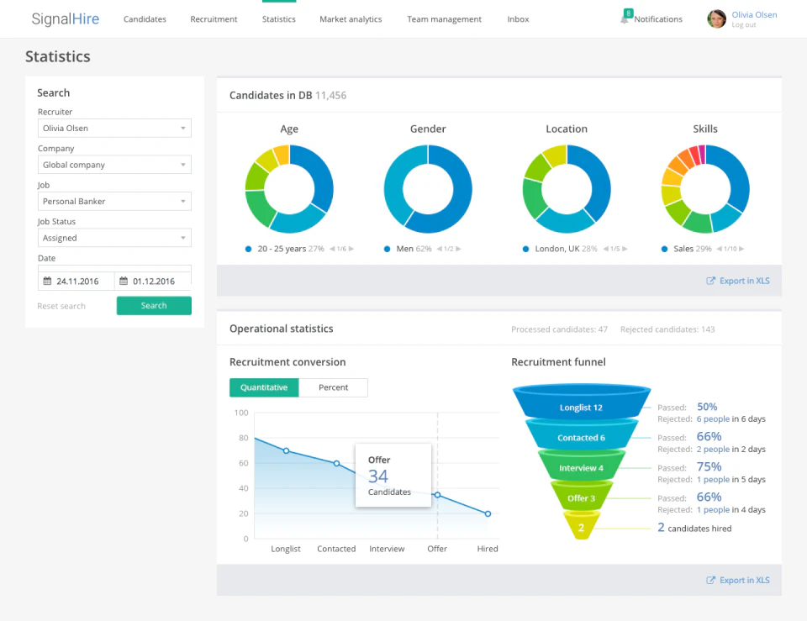Click the calendar icon beside 01.12.2016
The height and width of the screenshot is (621, 807).
pos(123,282)
